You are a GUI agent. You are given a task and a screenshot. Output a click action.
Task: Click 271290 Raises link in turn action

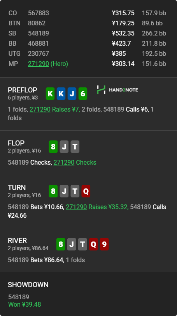click(x=76, y=207)
